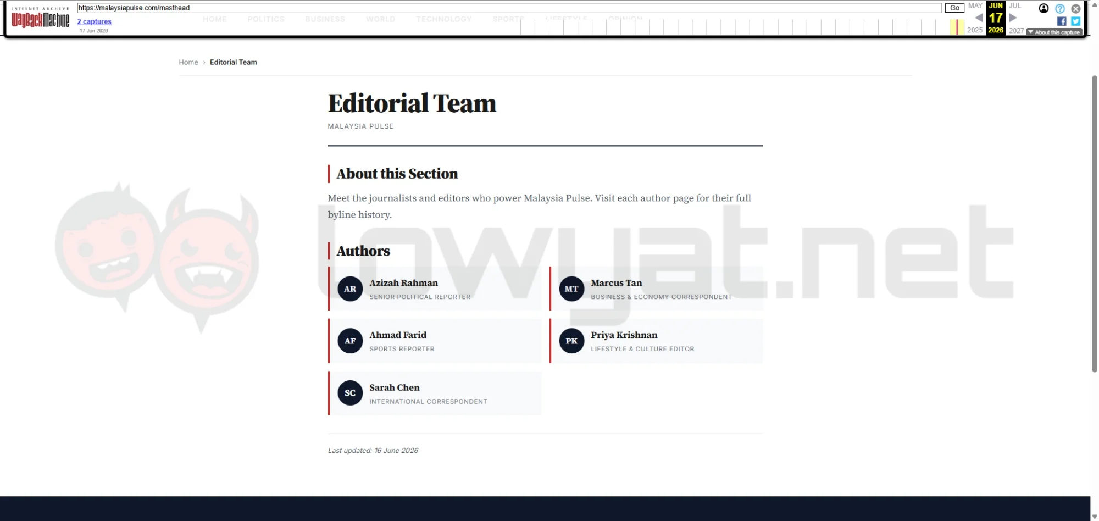Expand the About this capture dropdown
The image size is (1099, 521).
pyautogui.click(x=1054, y=32)
